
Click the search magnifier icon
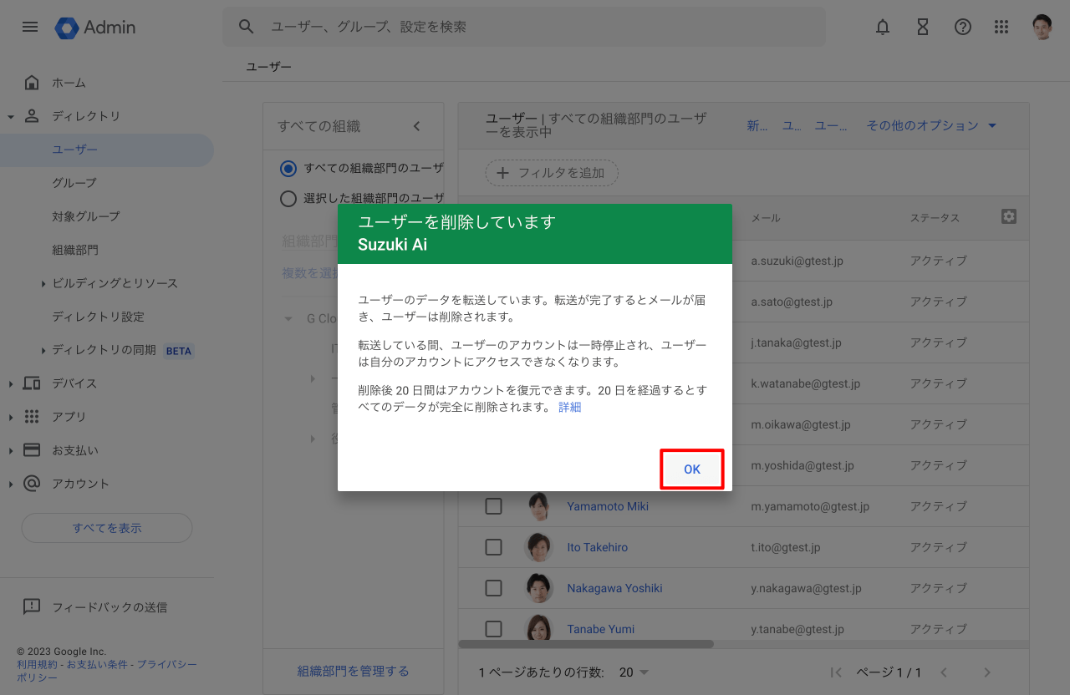pyautogui.click(x=246, y=27)
